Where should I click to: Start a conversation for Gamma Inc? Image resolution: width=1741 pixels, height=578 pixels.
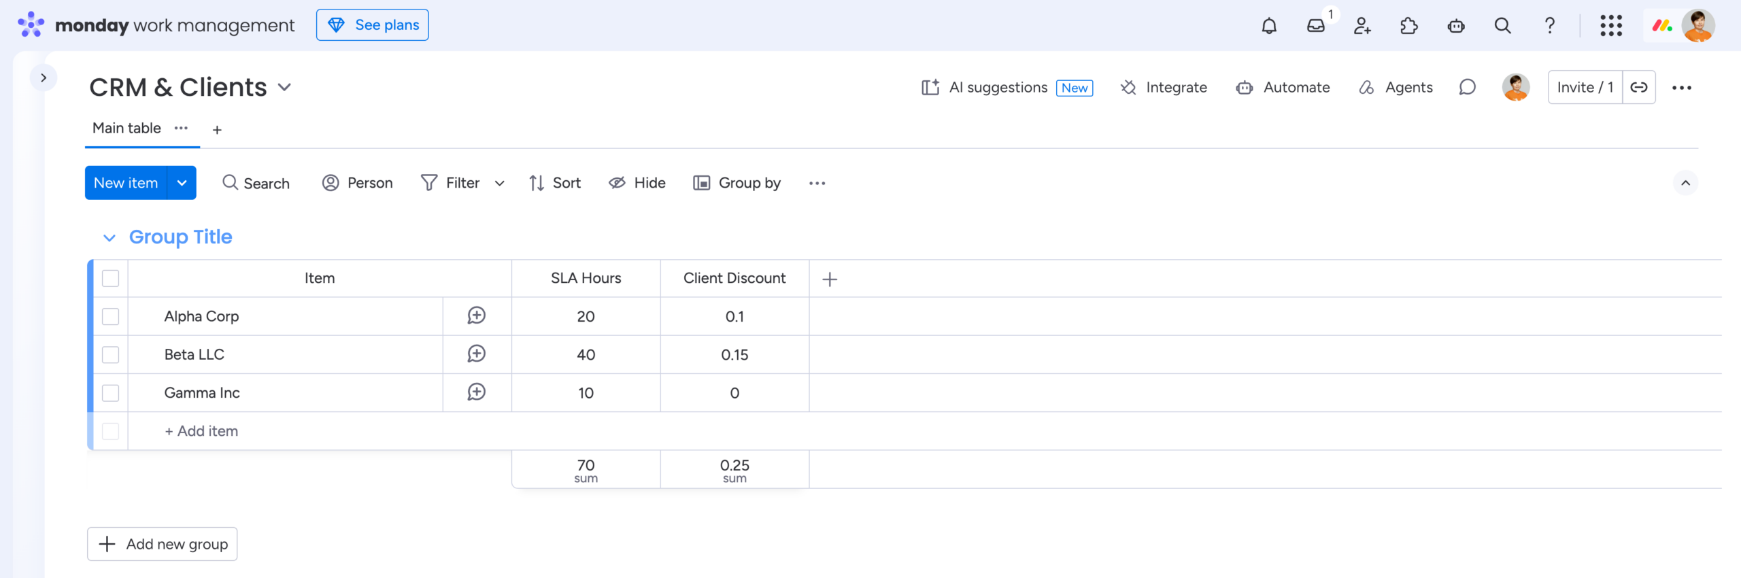click(x=477, y=392)
